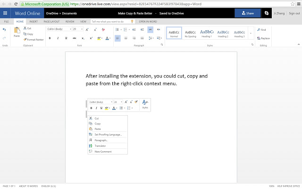Open Styles dialog launcher in ribbon
Viewport: 302px width, 189px height.
[252, 44]
